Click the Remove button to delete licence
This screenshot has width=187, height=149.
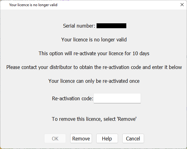(81, 138)
